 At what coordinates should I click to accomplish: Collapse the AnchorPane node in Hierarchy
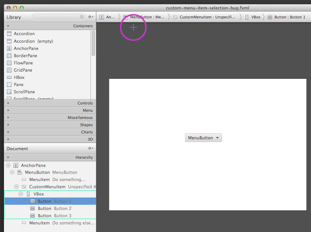click(8, 165)
